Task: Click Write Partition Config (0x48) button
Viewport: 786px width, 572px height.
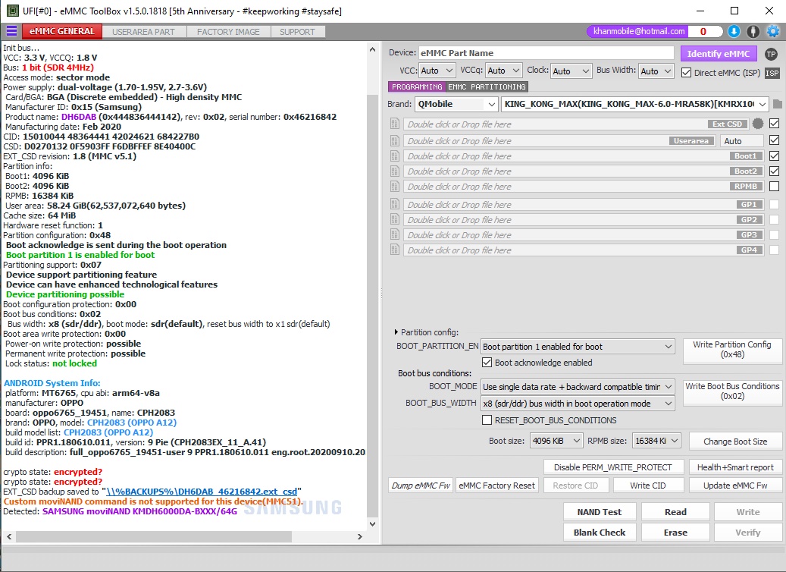Action: (732, 350)
